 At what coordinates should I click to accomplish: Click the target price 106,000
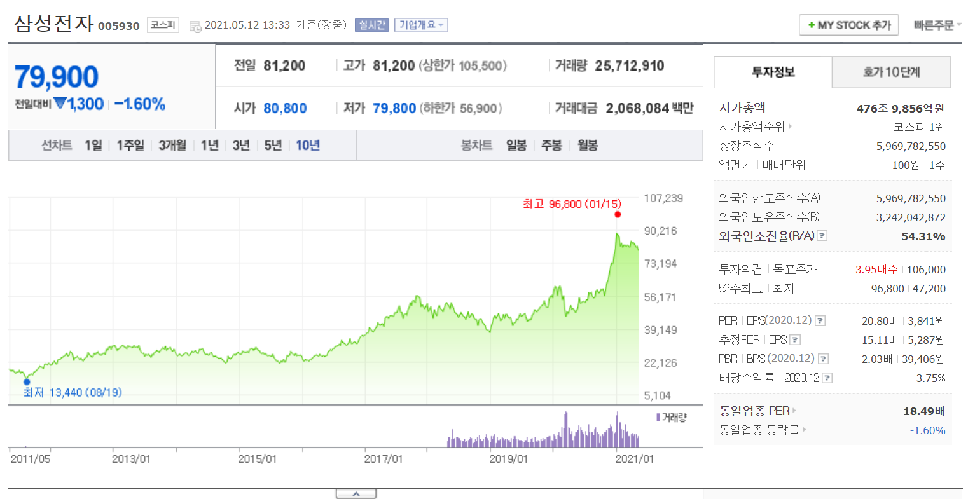pyautogui.click(x=926, y=270)
